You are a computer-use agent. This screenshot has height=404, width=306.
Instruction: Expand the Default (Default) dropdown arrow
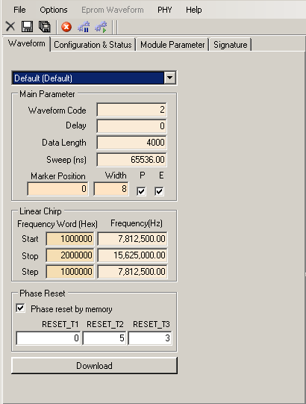click(x=169, y=78)
